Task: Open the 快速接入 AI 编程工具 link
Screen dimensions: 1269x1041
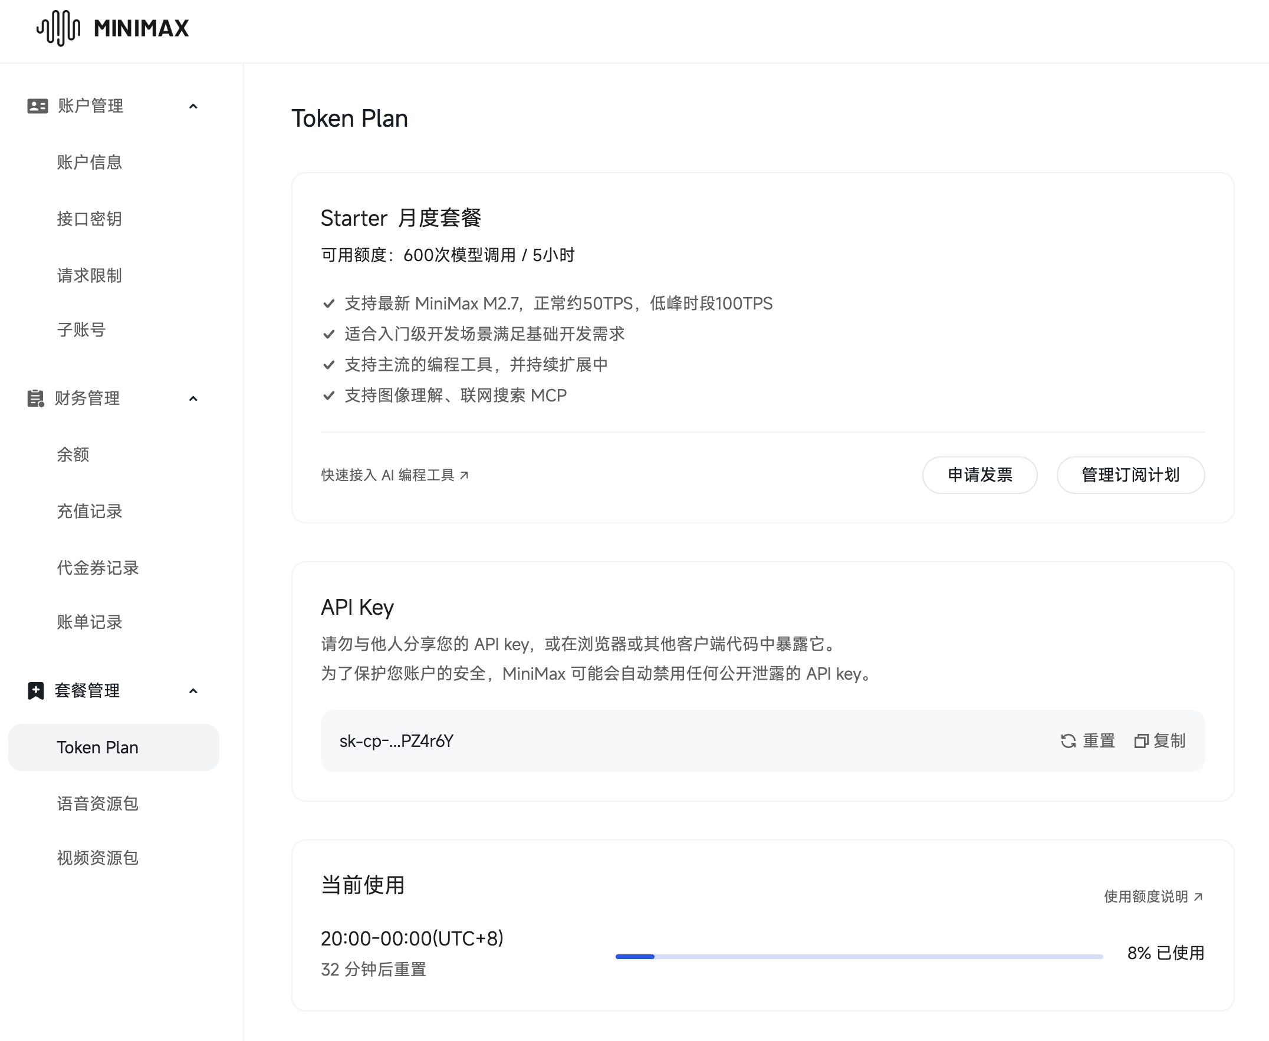Action: [388, 475]
